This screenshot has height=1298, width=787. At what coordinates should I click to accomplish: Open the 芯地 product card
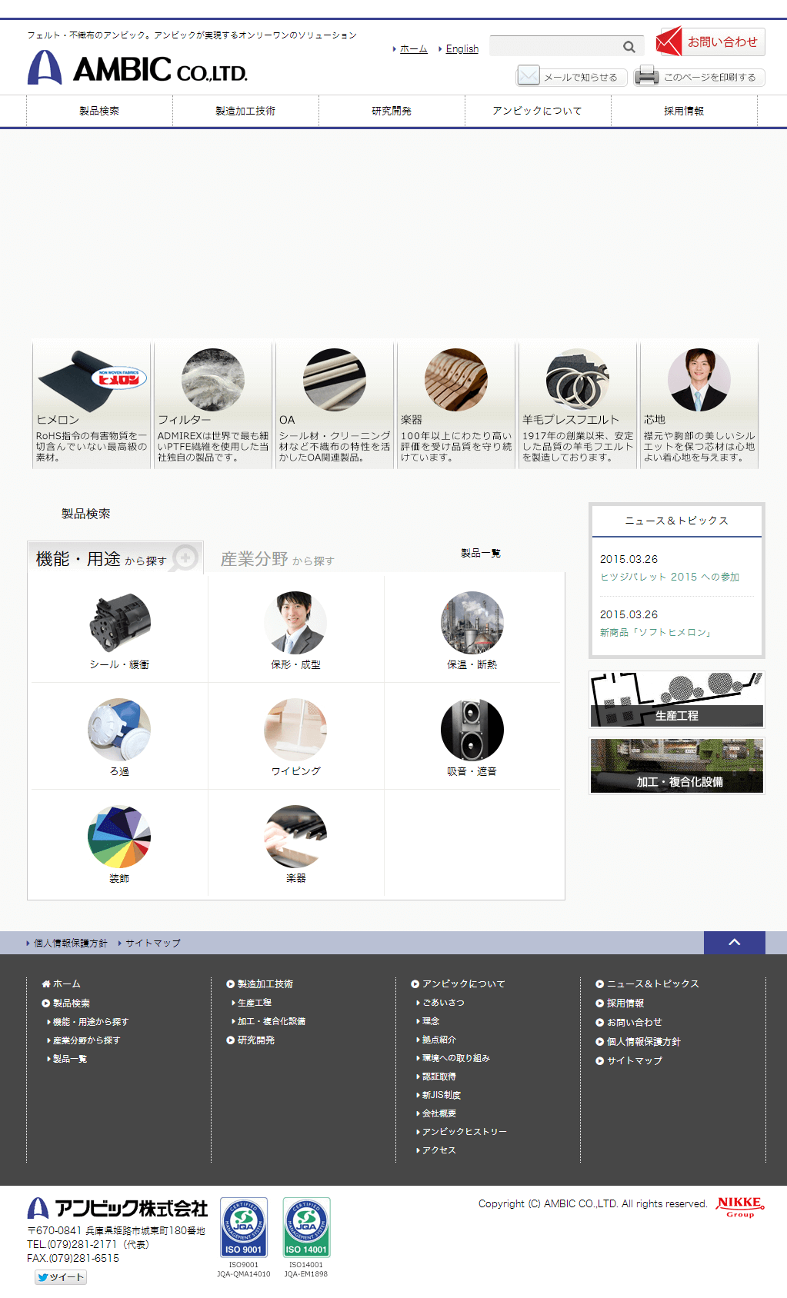[x=699, y=405]
